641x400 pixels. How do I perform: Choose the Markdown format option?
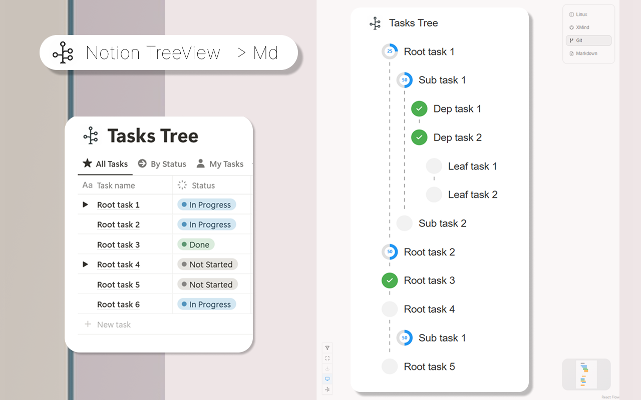click(x=589, y=53)
